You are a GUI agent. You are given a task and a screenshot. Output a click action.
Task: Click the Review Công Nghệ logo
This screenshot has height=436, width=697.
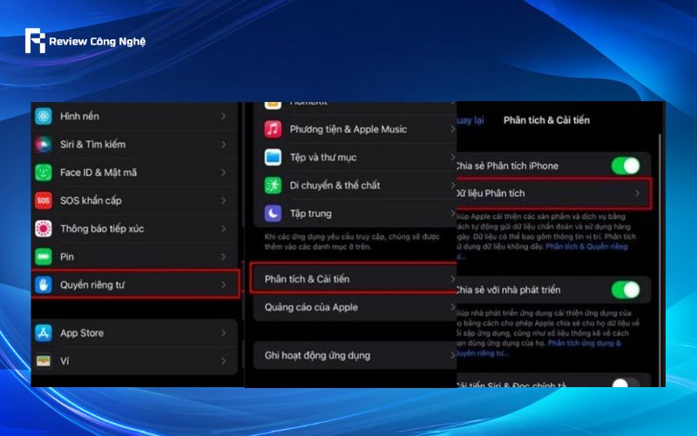pos(85,41)
